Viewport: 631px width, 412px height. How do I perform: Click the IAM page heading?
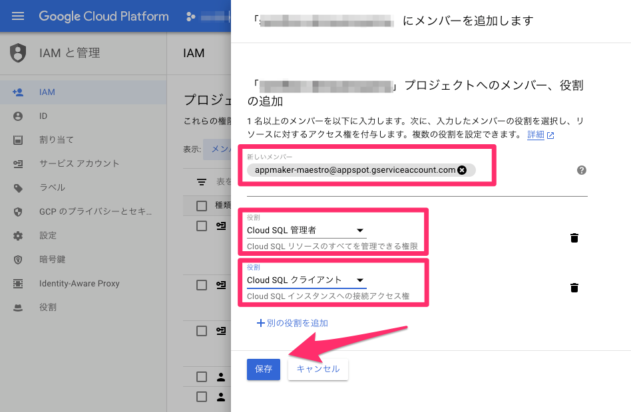194,53
